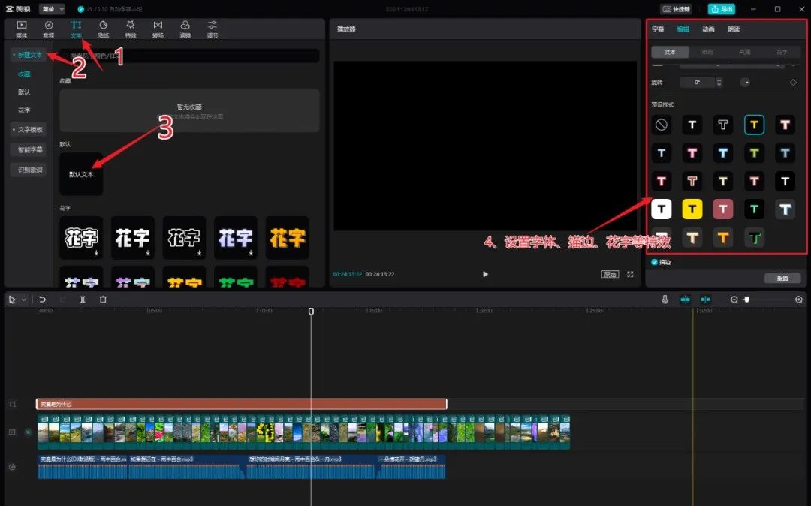Screen dimensions: 811x506
Task: Select the yellow background text preset style
Action: pyautogui.click(x=692, y=209)
